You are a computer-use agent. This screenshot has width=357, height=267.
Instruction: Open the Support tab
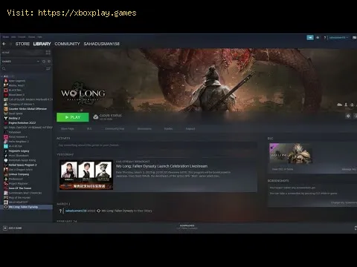pyautogui.click(x=190, y=129)
